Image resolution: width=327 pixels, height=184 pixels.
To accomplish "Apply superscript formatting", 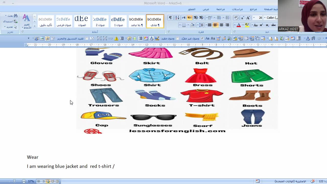I will 261,25.
